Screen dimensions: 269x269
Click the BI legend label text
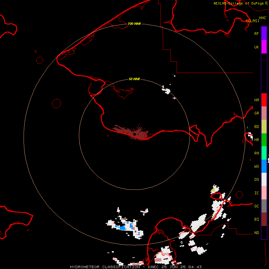(256, 219)
